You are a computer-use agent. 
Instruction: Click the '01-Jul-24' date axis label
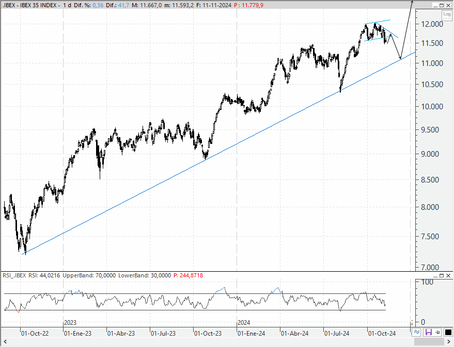click(x=337, y=334)
